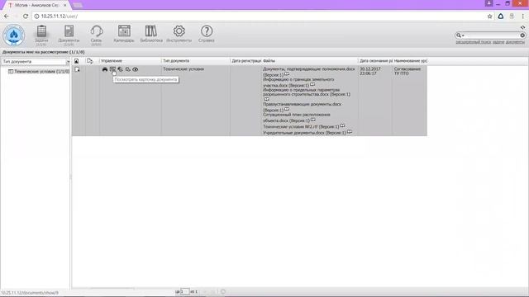Click the page number field in pager
This screenshot has width=529, height=297.
185,291
